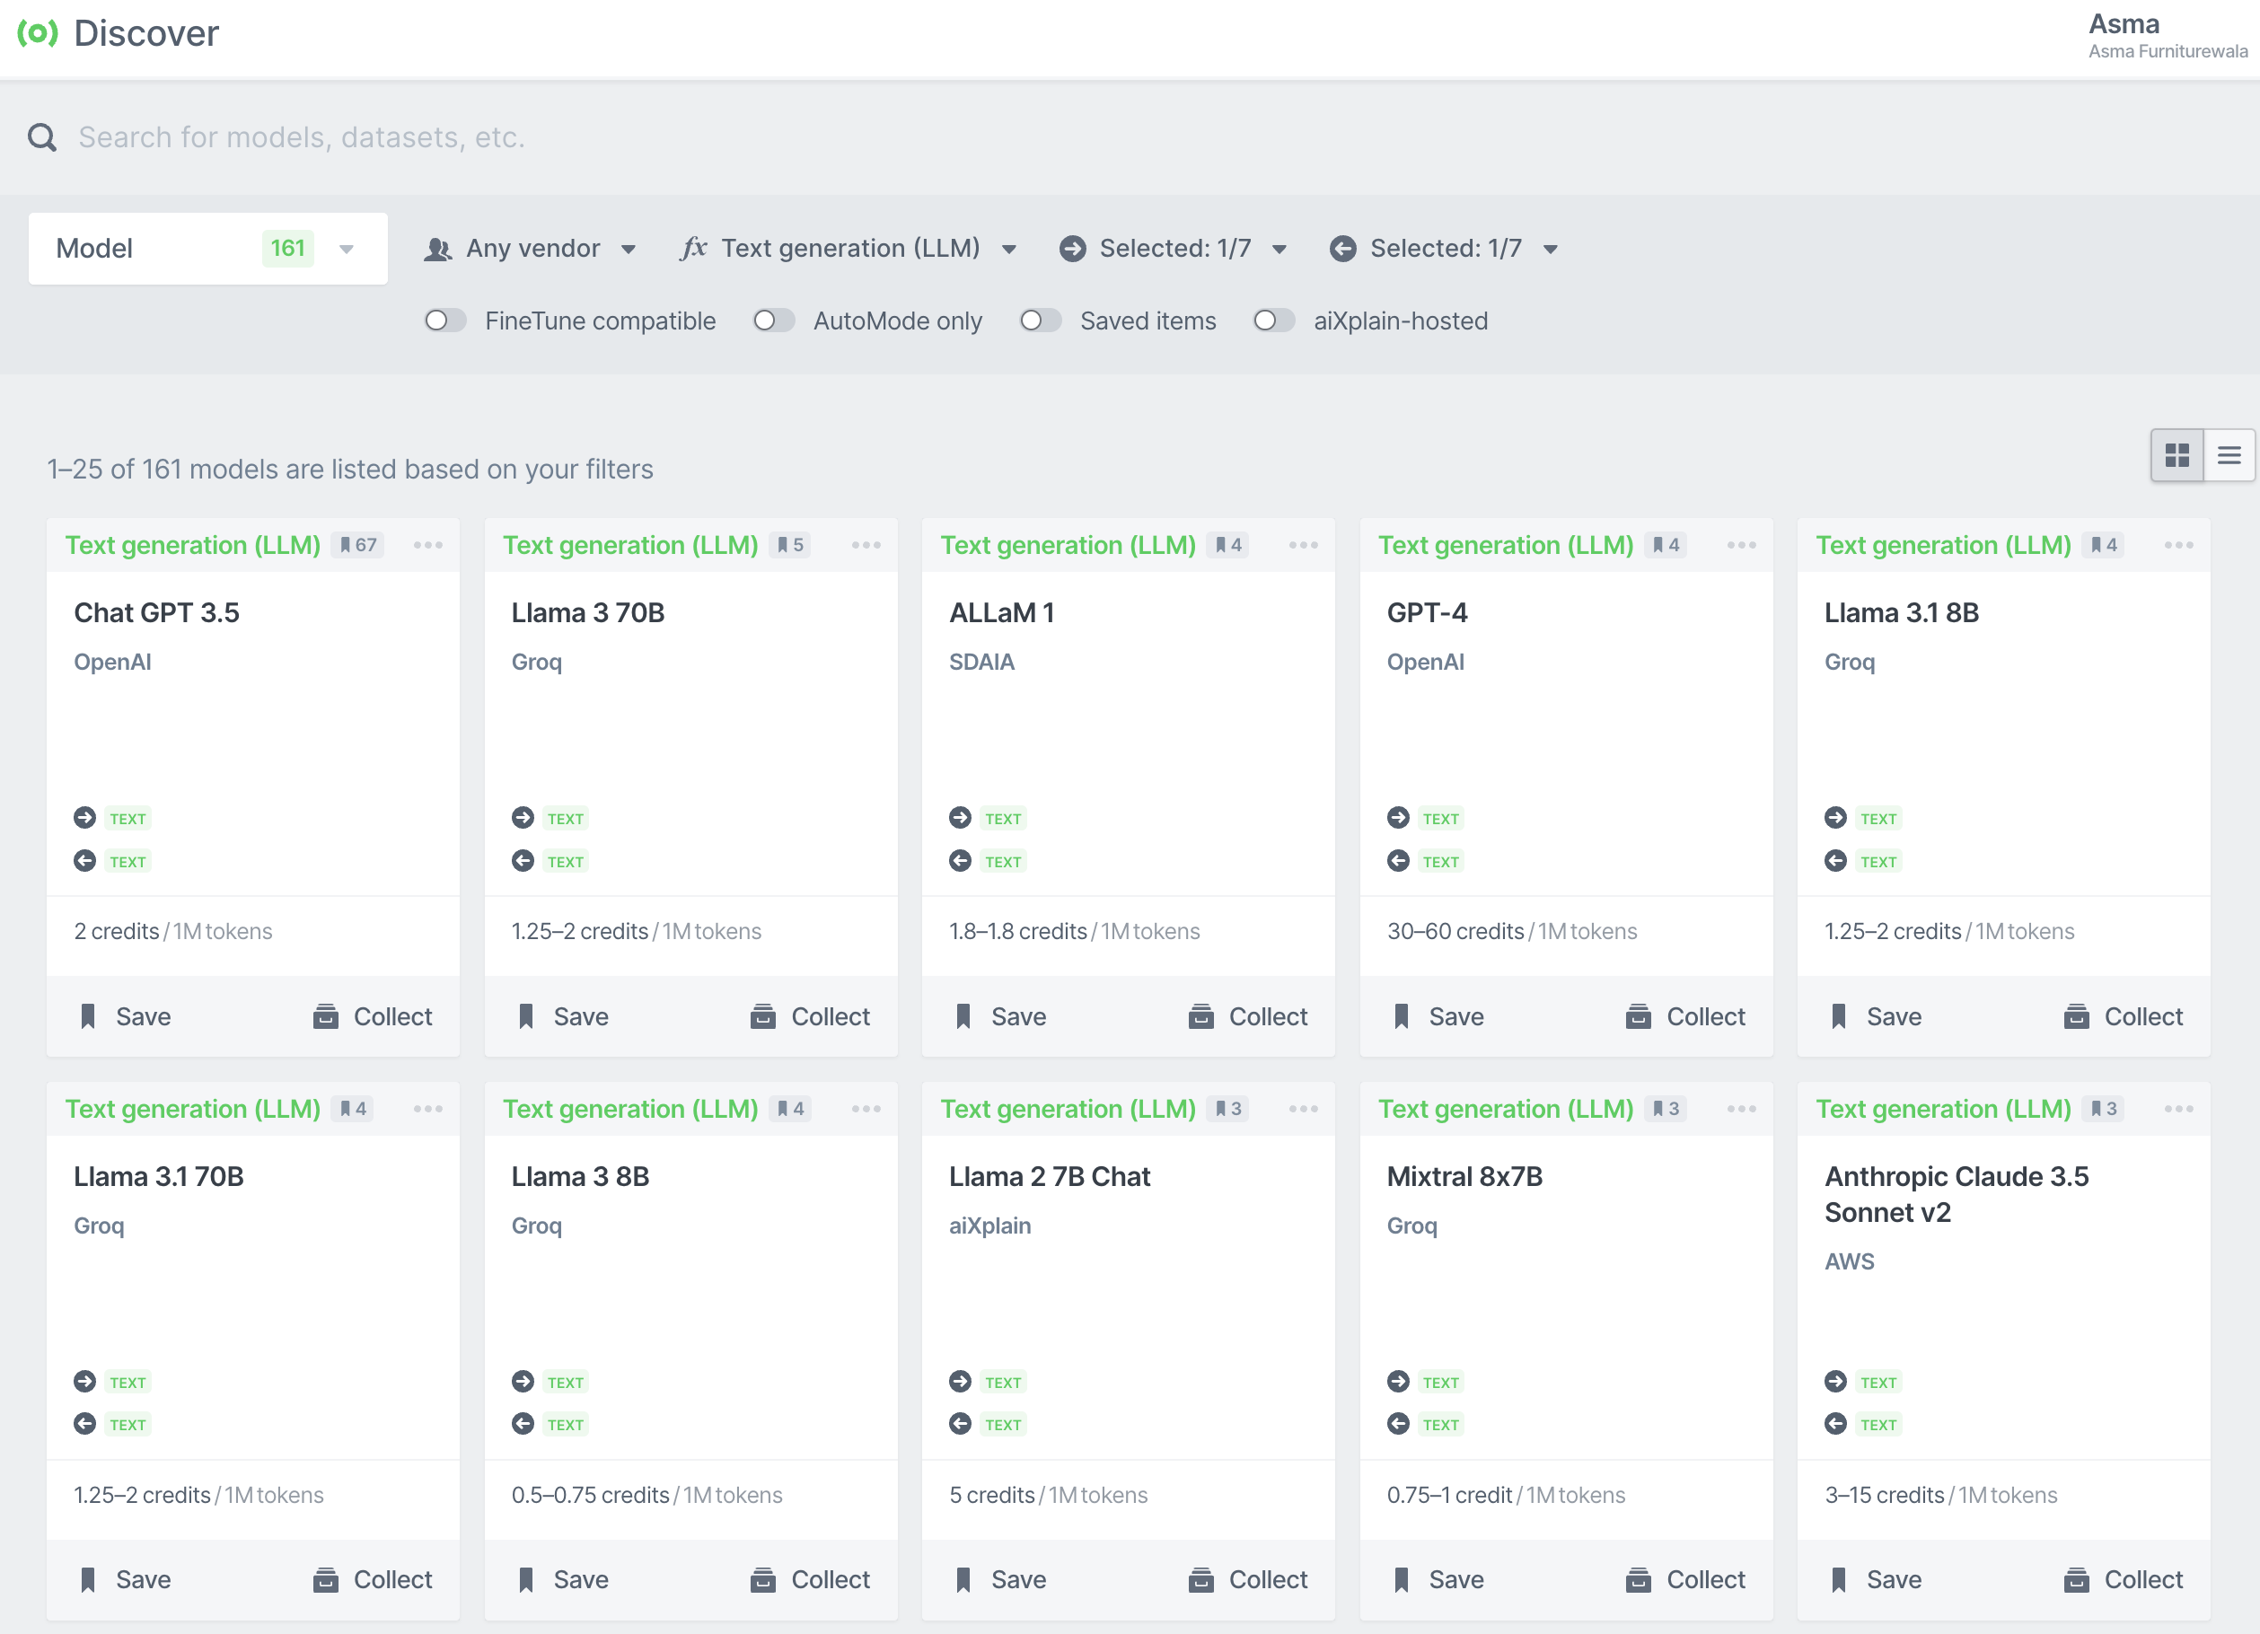Open the three-dot menu on Llama 3.1 70B card
Viewport: 2260px width, 1634px height.
pyautogui.click(x=428, y=1109)
